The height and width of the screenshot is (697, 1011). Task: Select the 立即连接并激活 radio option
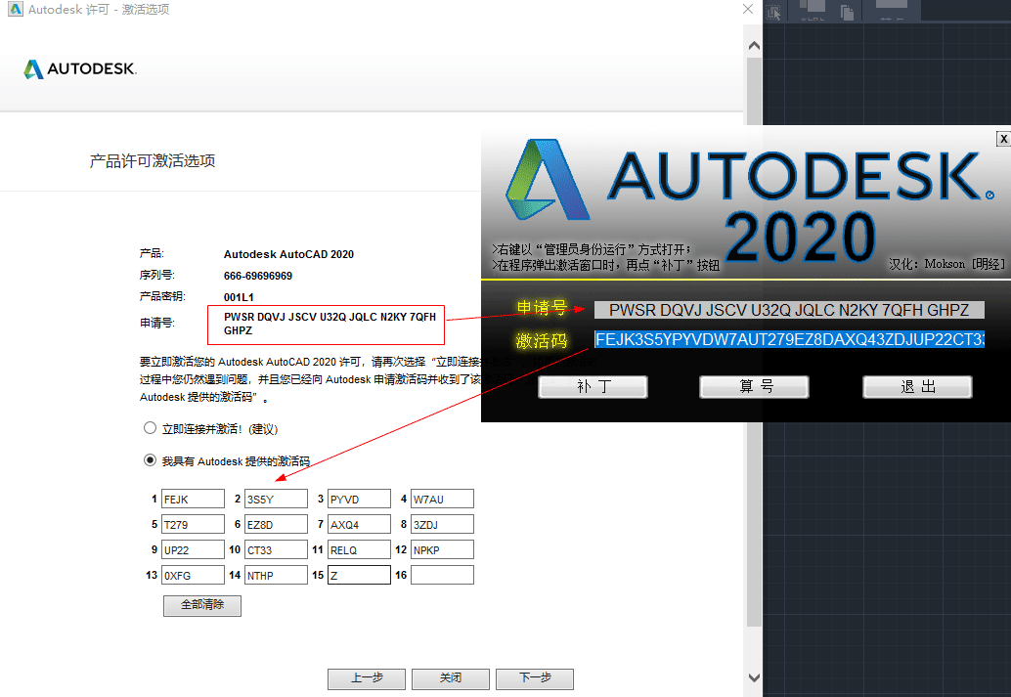151,427
